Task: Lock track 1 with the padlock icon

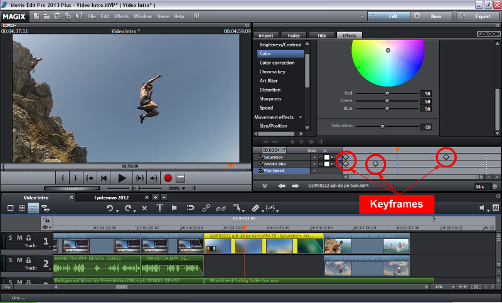Action: click(x=28, y=237)
